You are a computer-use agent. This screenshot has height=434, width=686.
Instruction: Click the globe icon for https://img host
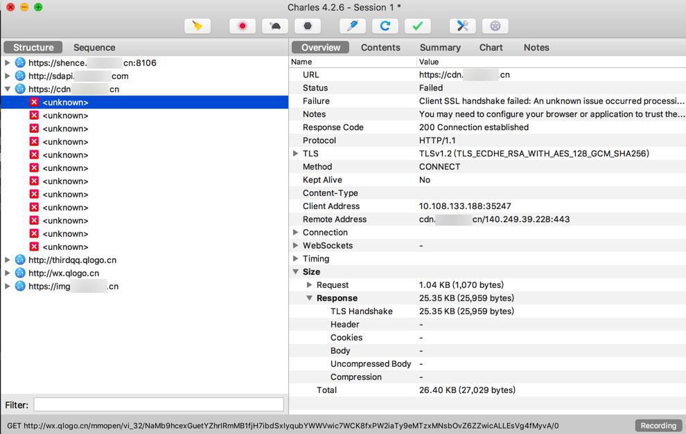coord(20,286)
